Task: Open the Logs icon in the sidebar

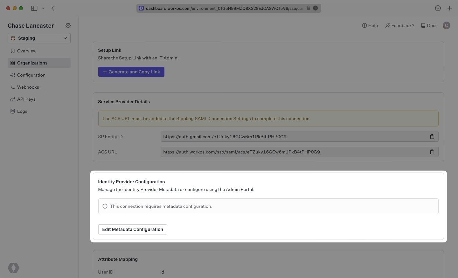Action: [13, 111]
